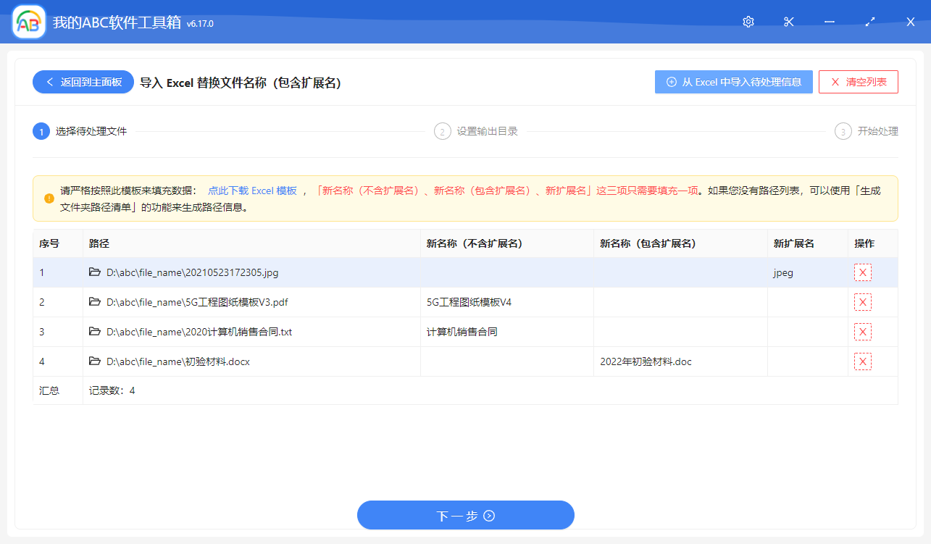This screenshot has width=931, height=544.
Task: Click the wrench tools icon in title bar
Action: coord(788,22)
